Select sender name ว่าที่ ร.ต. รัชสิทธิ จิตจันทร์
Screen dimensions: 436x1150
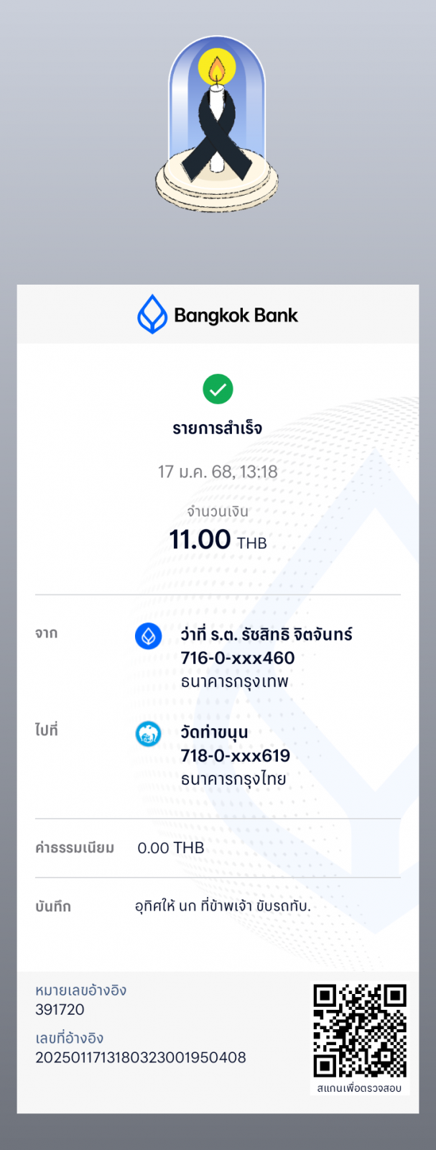266,634
